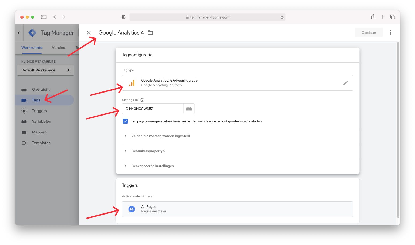Close the Google Analytics 4 tag editor
The height and width of the screenshot is (245, 415).
(x=89, y=33)
